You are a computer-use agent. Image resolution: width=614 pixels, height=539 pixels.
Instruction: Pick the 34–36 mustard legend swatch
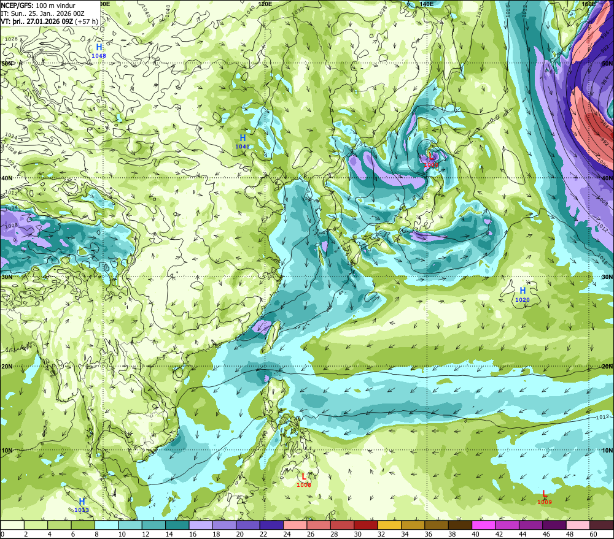pos(413,525)
